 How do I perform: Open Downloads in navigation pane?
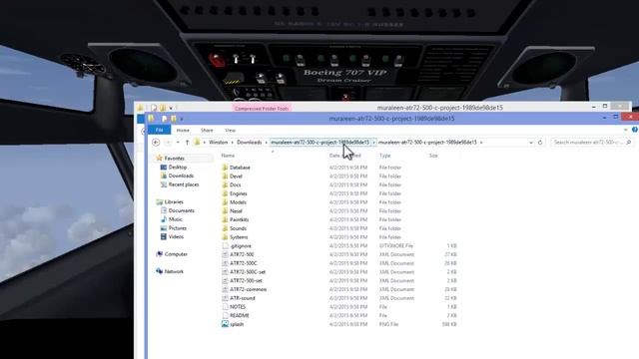pyautogui.click(x=181, y=176)
